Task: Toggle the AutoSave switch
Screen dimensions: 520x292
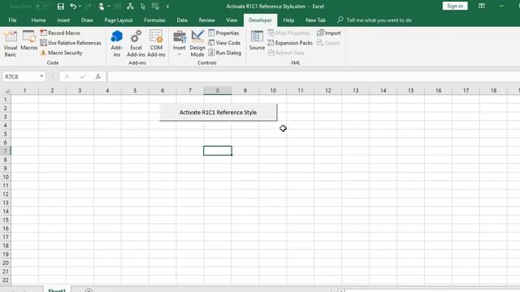Action: (x=42, y=6)
